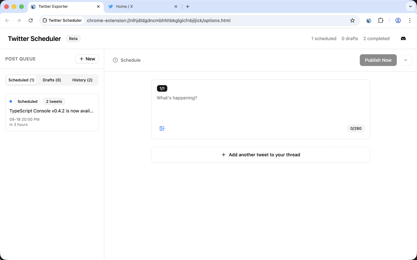Click the 09-18 20:00 PM date text
Screen dimensions: 417x260
[x=24, y=119]
